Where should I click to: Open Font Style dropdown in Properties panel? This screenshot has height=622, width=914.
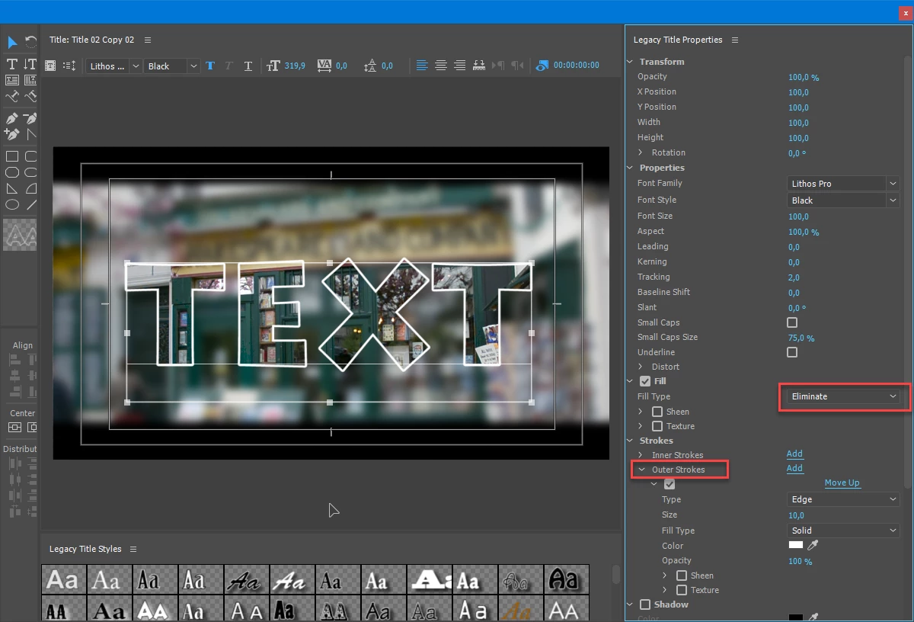pos(843,200)
